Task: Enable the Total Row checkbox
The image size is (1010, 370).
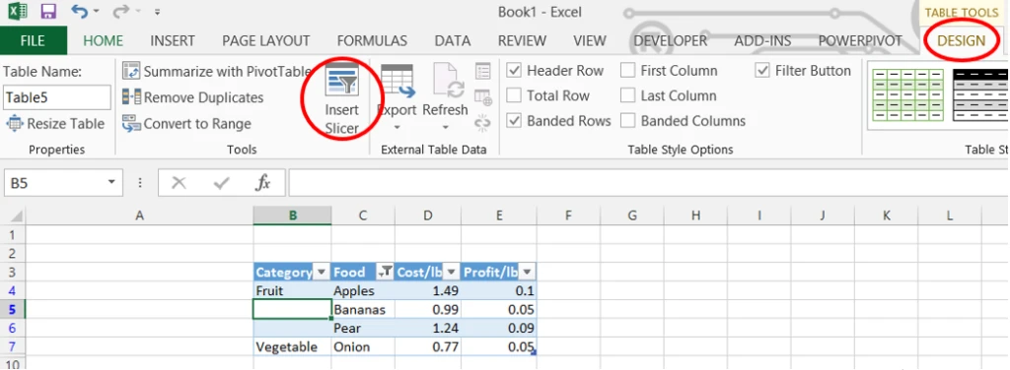Action: point(513,95)
